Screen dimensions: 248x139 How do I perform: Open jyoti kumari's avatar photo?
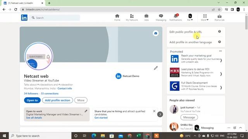pyautogui.click(x=174, y=109)
